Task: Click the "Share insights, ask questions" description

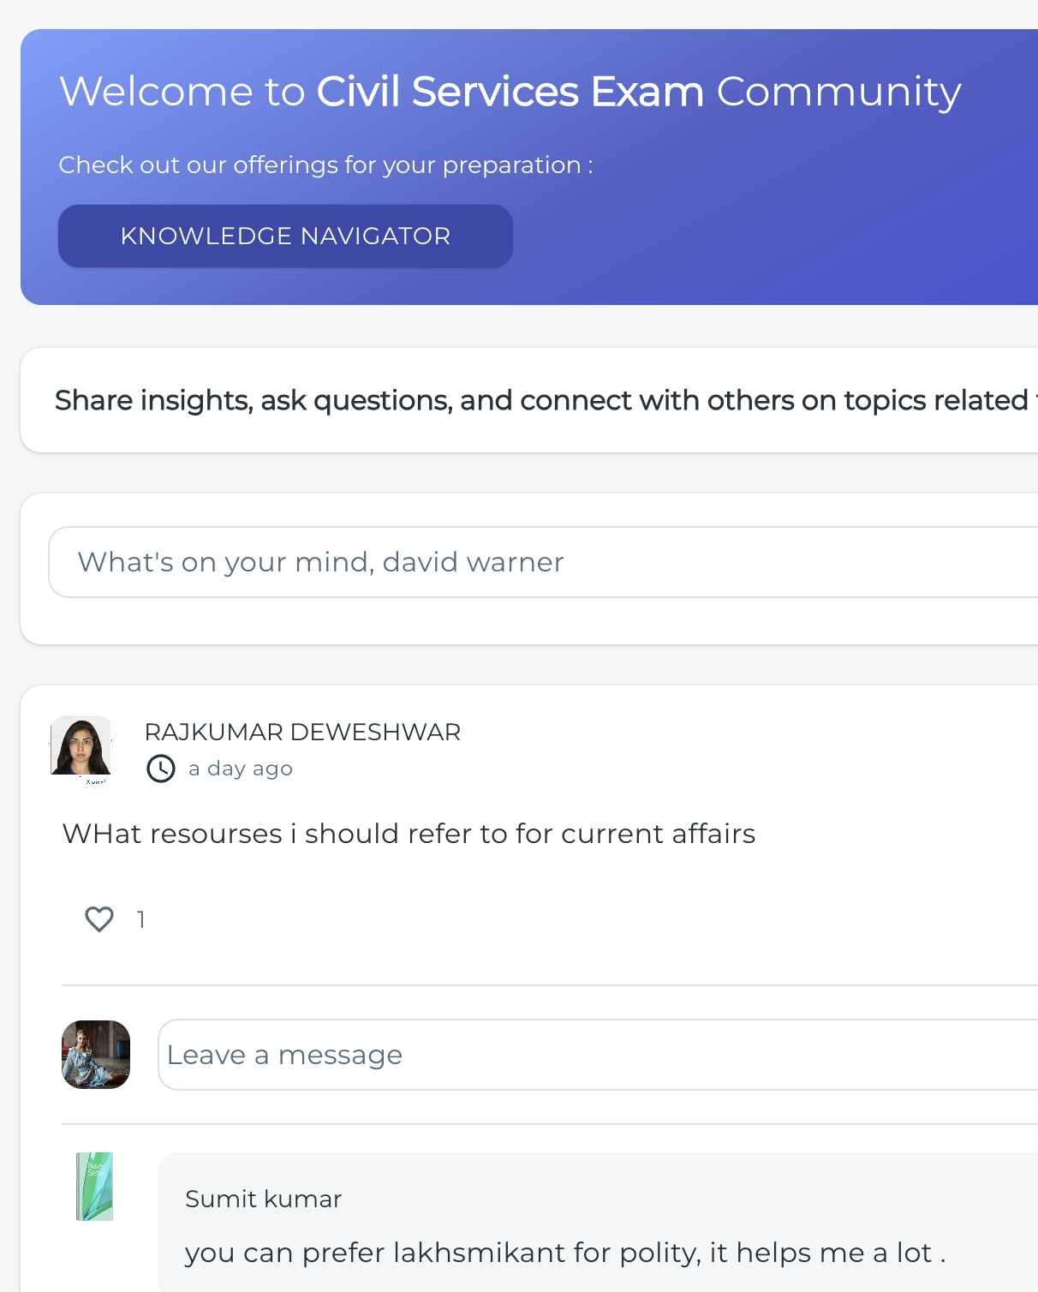Action: coord(541,400)
